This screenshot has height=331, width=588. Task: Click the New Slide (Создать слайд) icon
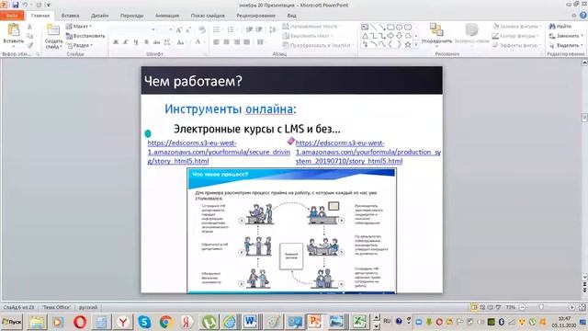[x=53, y=30]
